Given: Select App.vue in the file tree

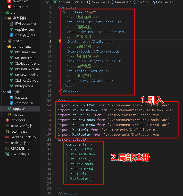Looking at the screenshot, I should [x=19, y=109].
